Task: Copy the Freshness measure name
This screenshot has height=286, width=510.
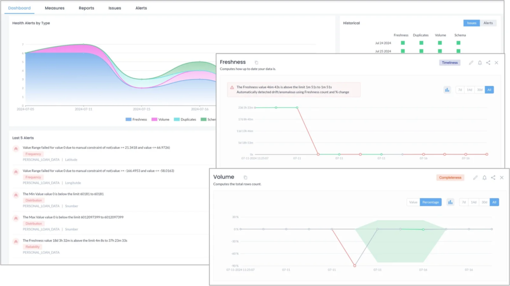Action: [256, 62]
